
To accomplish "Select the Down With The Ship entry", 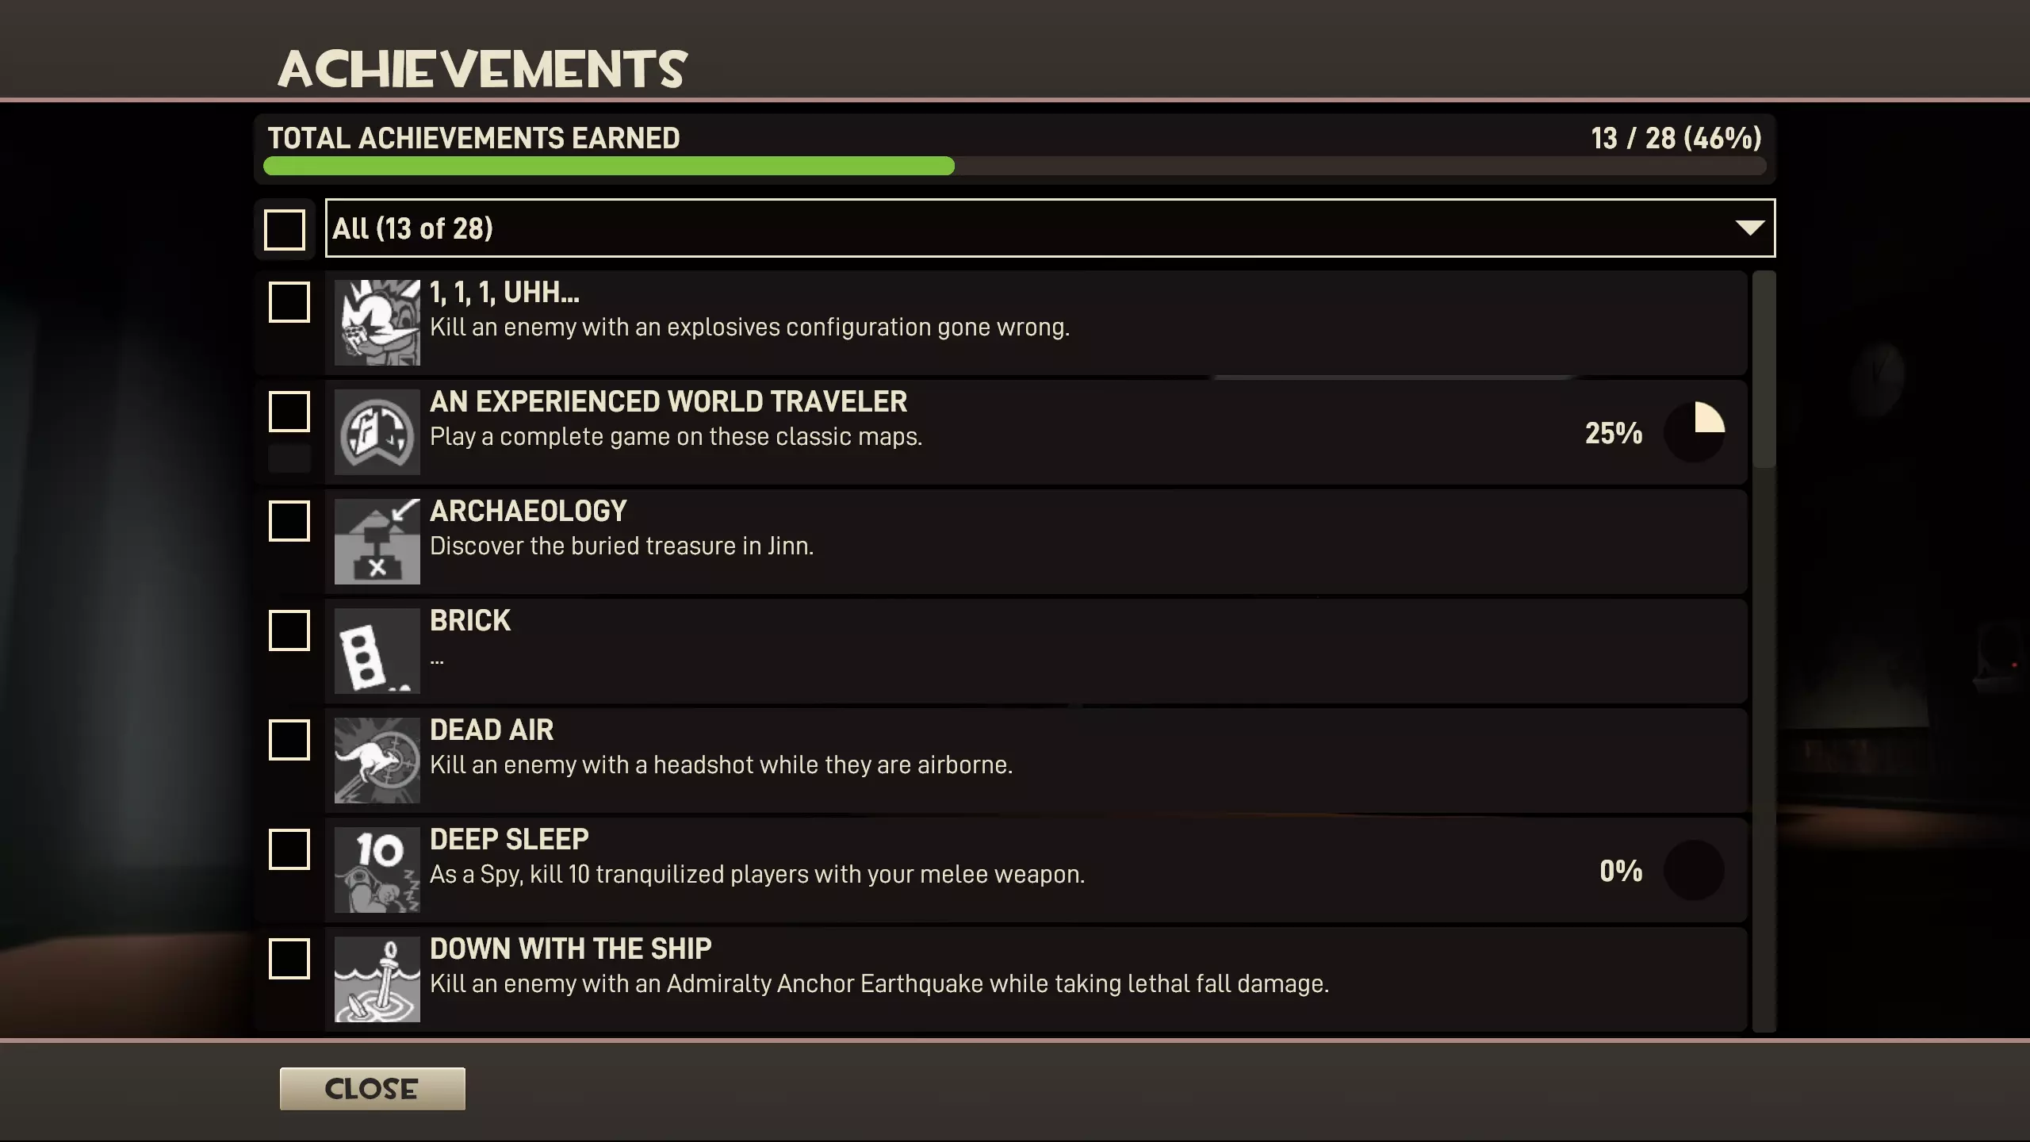I will click(x=570, y=949).
